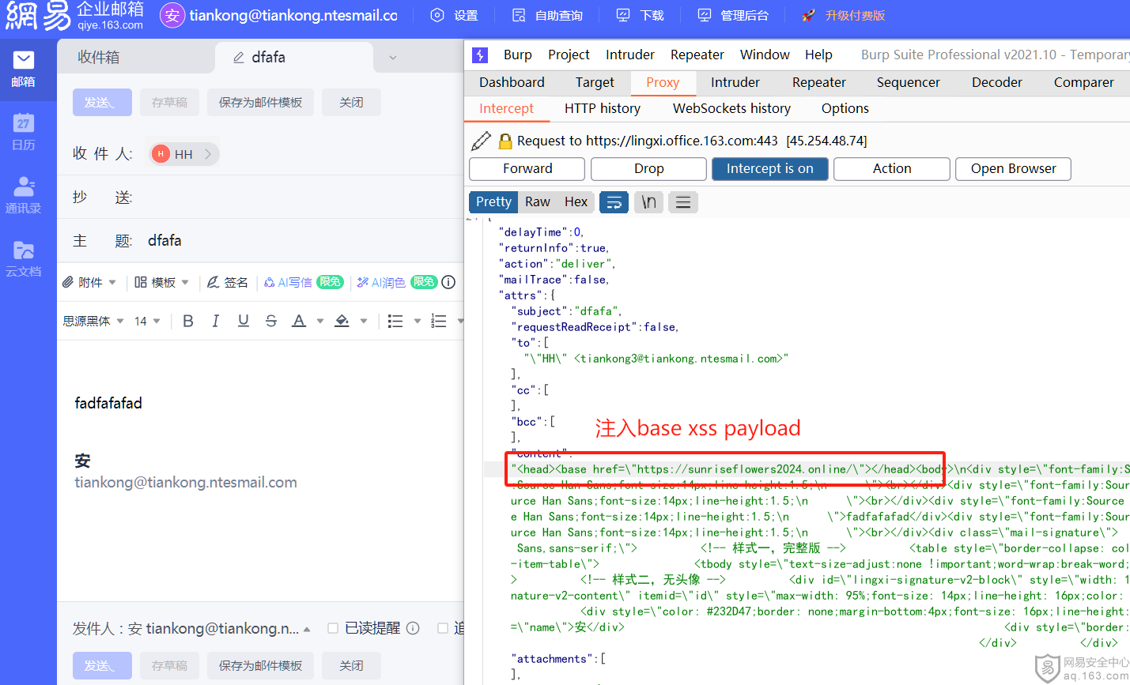
Task: Toggle the \n non-printable characters icon
Action: (x=648, y=202)
